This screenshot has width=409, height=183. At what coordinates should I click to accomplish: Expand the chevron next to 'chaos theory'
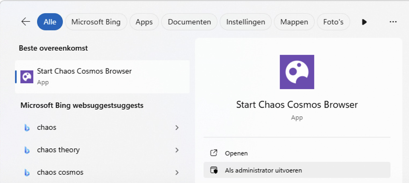click(177, 150)
